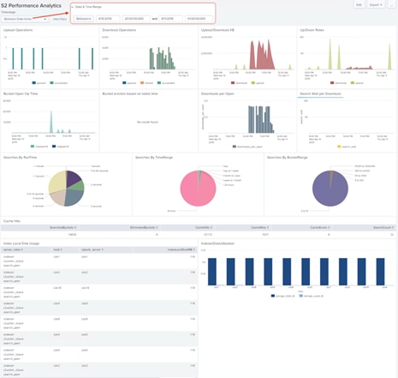398x378 pixels.
Task: Click the S2 Performance Analytics title
Action: (x=31, y=5)
